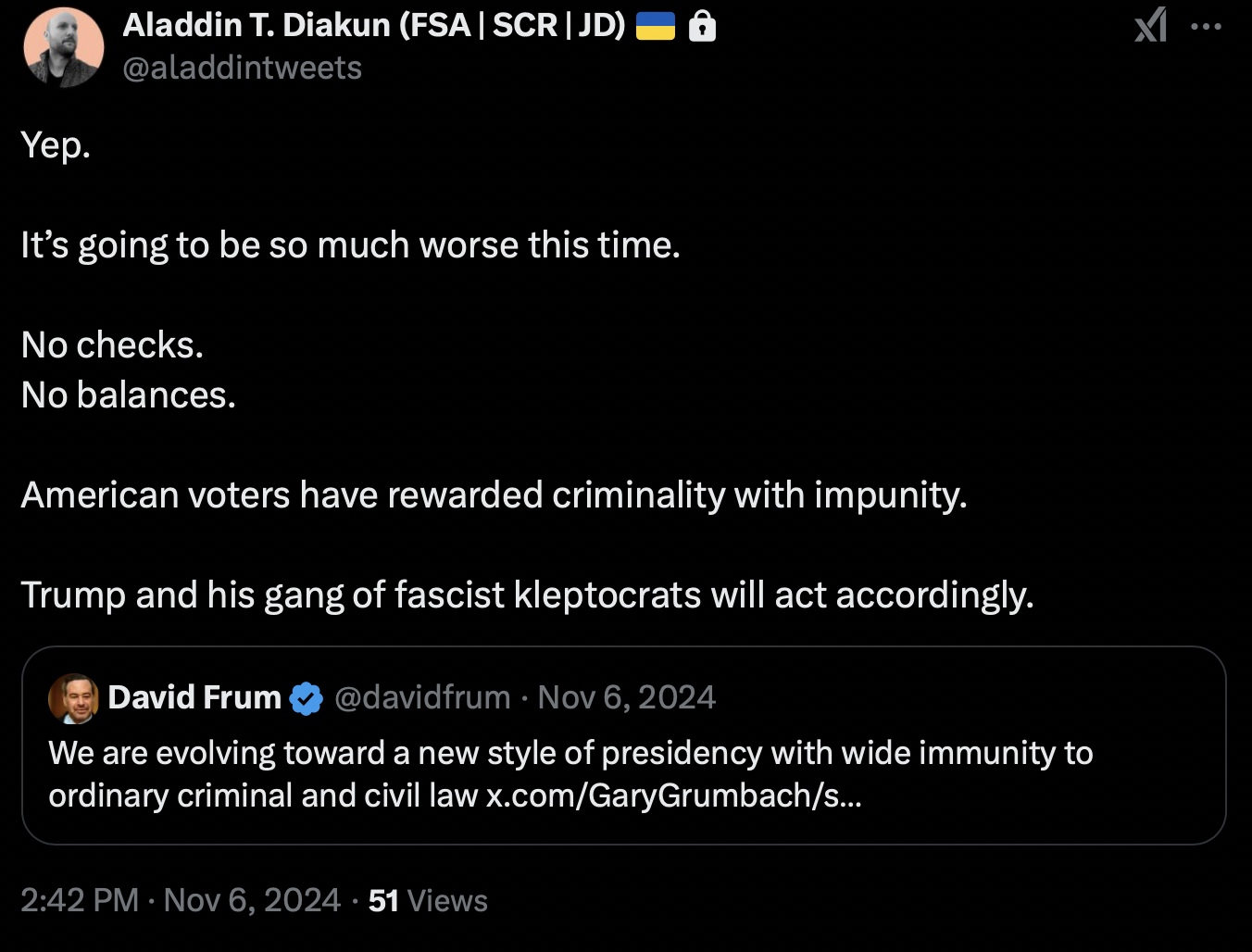This screenshot has height=952, width=1252.
Task: Click David Frum's blue verified badge
Action: click(307, 698)
